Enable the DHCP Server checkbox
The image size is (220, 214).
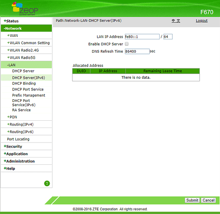tap(127, 44)
